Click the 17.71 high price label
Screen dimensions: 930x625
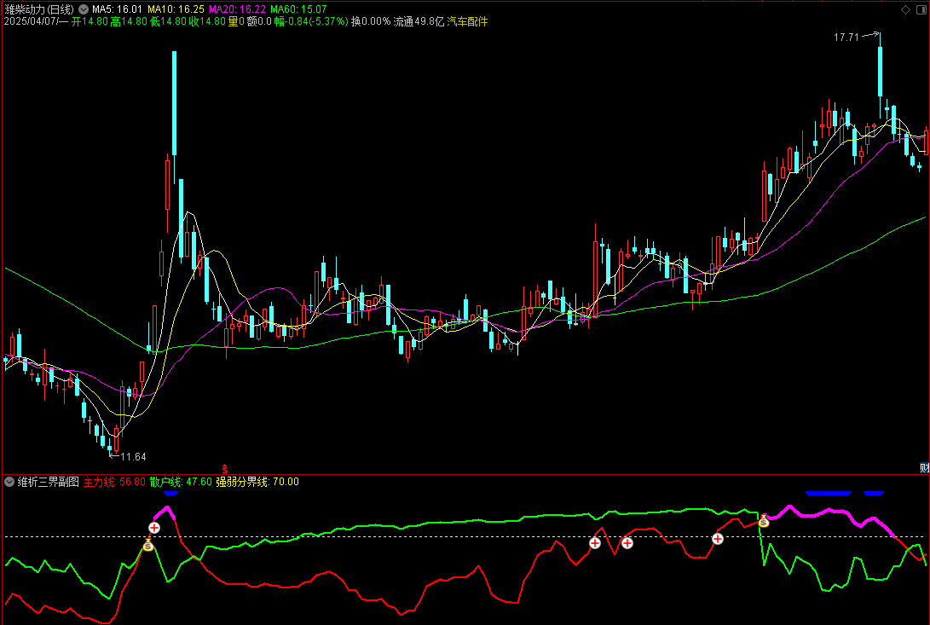[846, 38]
